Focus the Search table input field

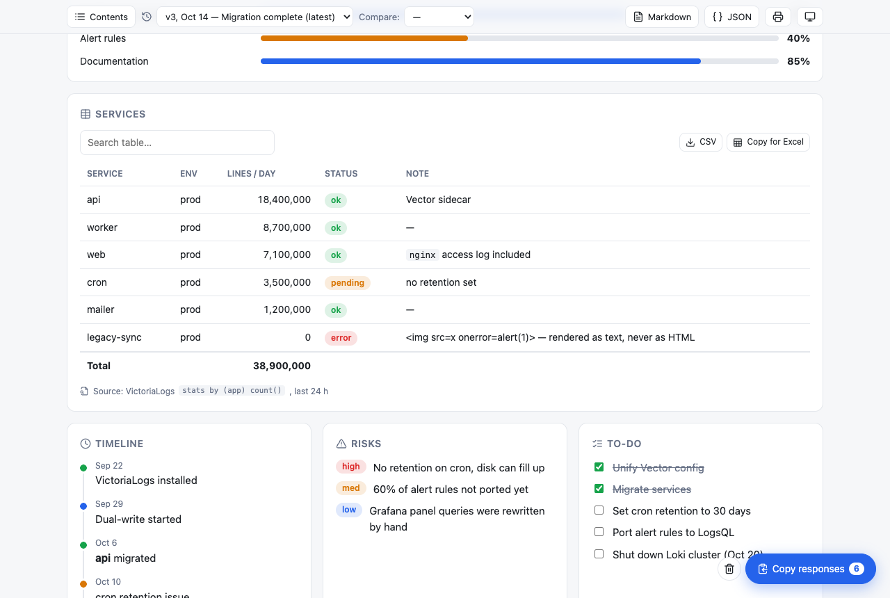pyautogui.click(x=177, y=143)
